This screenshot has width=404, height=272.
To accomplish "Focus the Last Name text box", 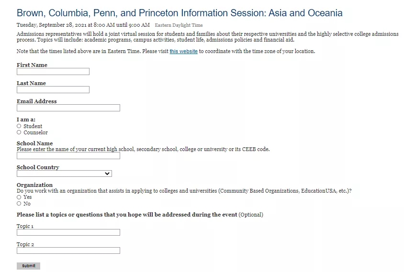I will pyautogui.click(x=53, y=90).
